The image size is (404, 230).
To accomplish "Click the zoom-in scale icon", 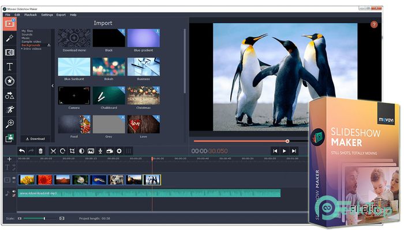I will point(62,218).
